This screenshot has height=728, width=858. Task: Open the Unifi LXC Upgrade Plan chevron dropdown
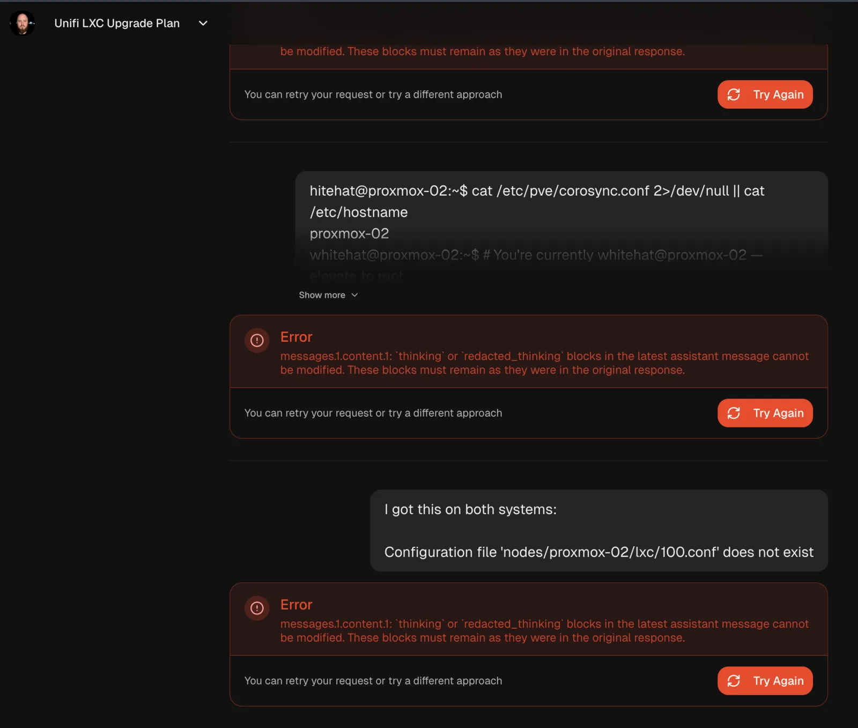click(203, 23)
